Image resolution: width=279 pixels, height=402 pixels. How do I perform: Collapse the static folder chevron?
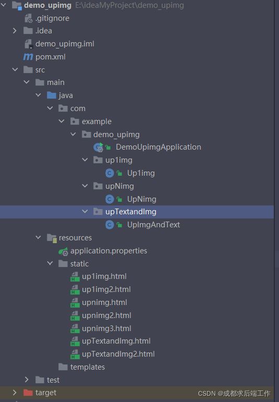coord(50,263)
